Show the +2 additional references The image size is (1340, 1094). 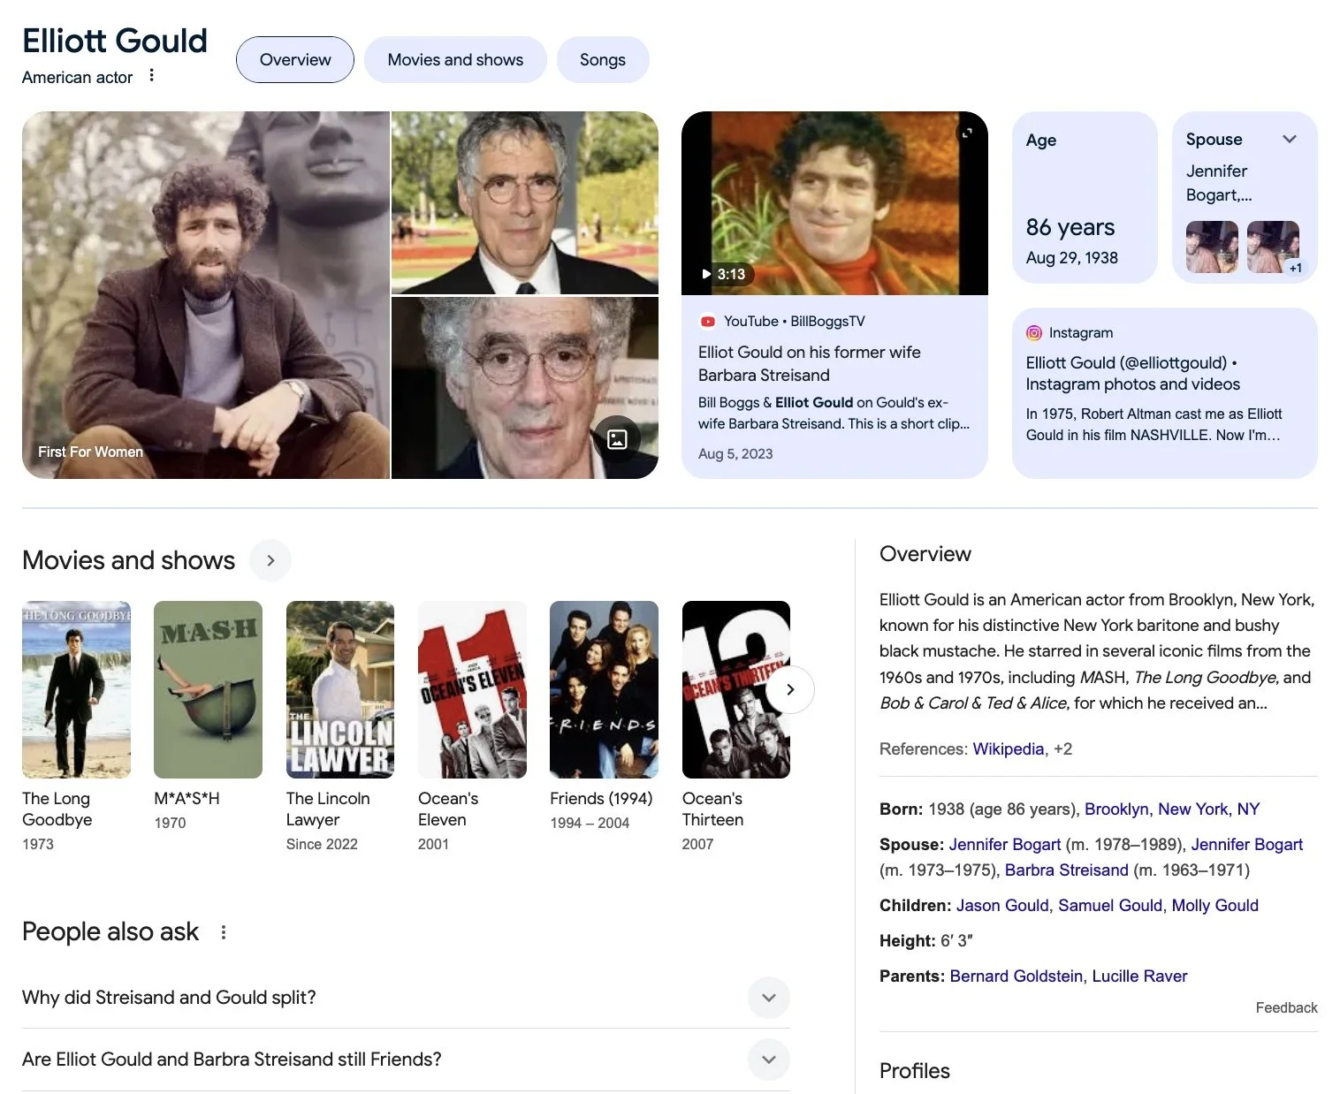(x=1063, y=749)
